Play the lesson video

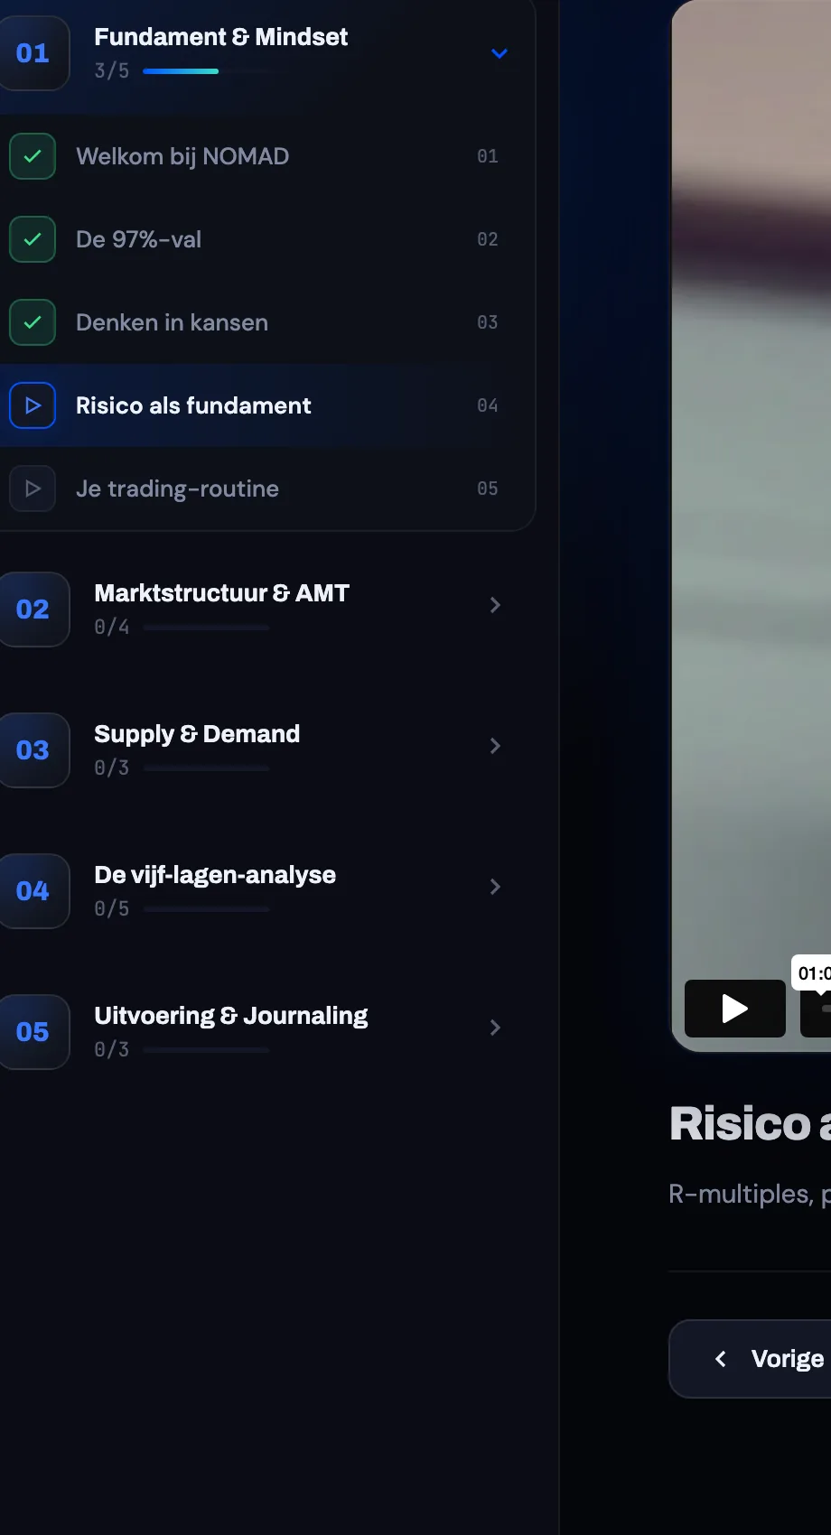(735, 1009)
